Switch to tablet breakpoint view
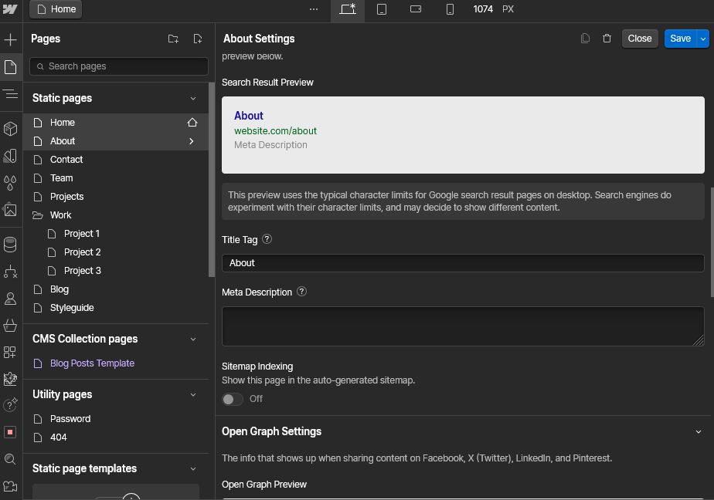 point(382,9)
